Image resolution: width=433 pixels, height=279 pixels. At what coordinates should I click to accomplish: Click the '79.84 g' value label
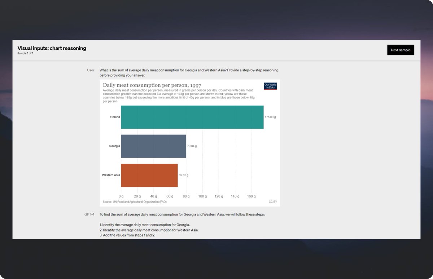(x=192, y=146)
